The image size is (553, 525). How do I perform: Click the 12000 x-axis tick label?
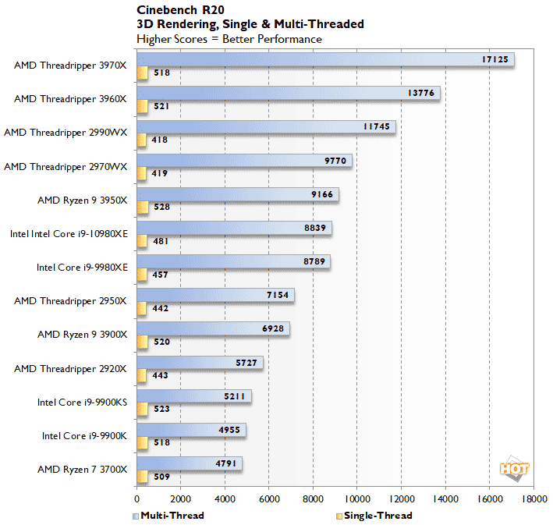[402, 499]
